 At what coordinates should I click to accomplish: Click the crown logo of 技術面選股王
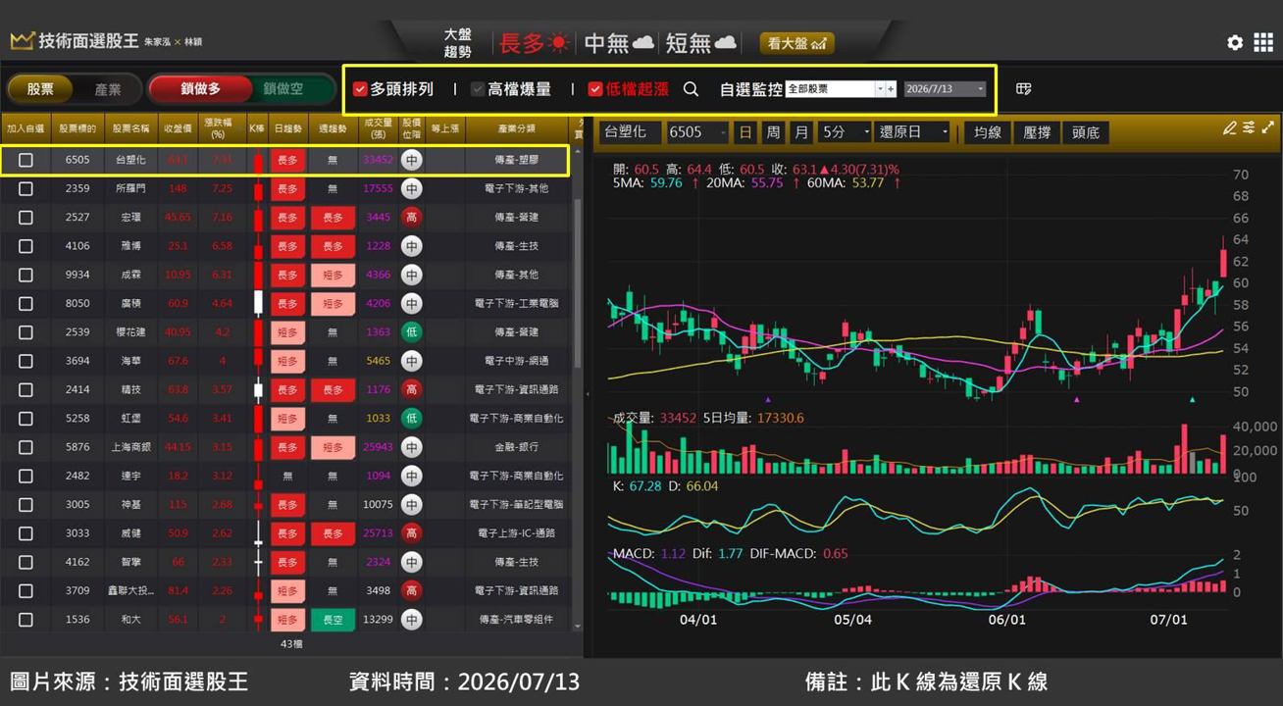click(x=22, y=41)
